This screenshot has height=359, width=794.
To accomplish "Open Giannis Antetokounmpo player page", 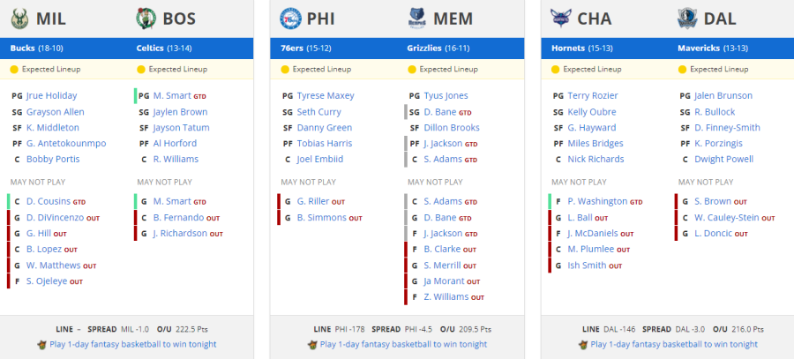I will point(66,143).
